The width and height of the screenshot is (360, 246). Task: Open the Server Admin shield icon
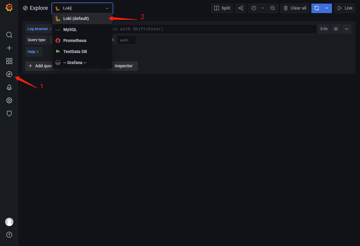coord(9,113)
